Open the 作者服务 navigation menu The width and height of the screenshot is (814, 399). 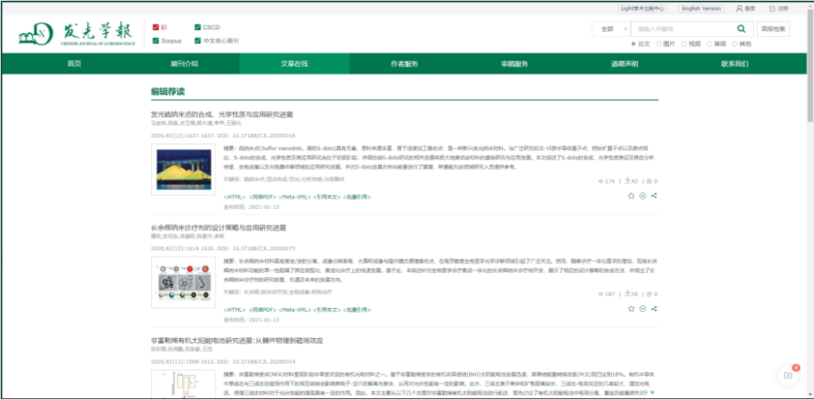[x=404, y=64]
